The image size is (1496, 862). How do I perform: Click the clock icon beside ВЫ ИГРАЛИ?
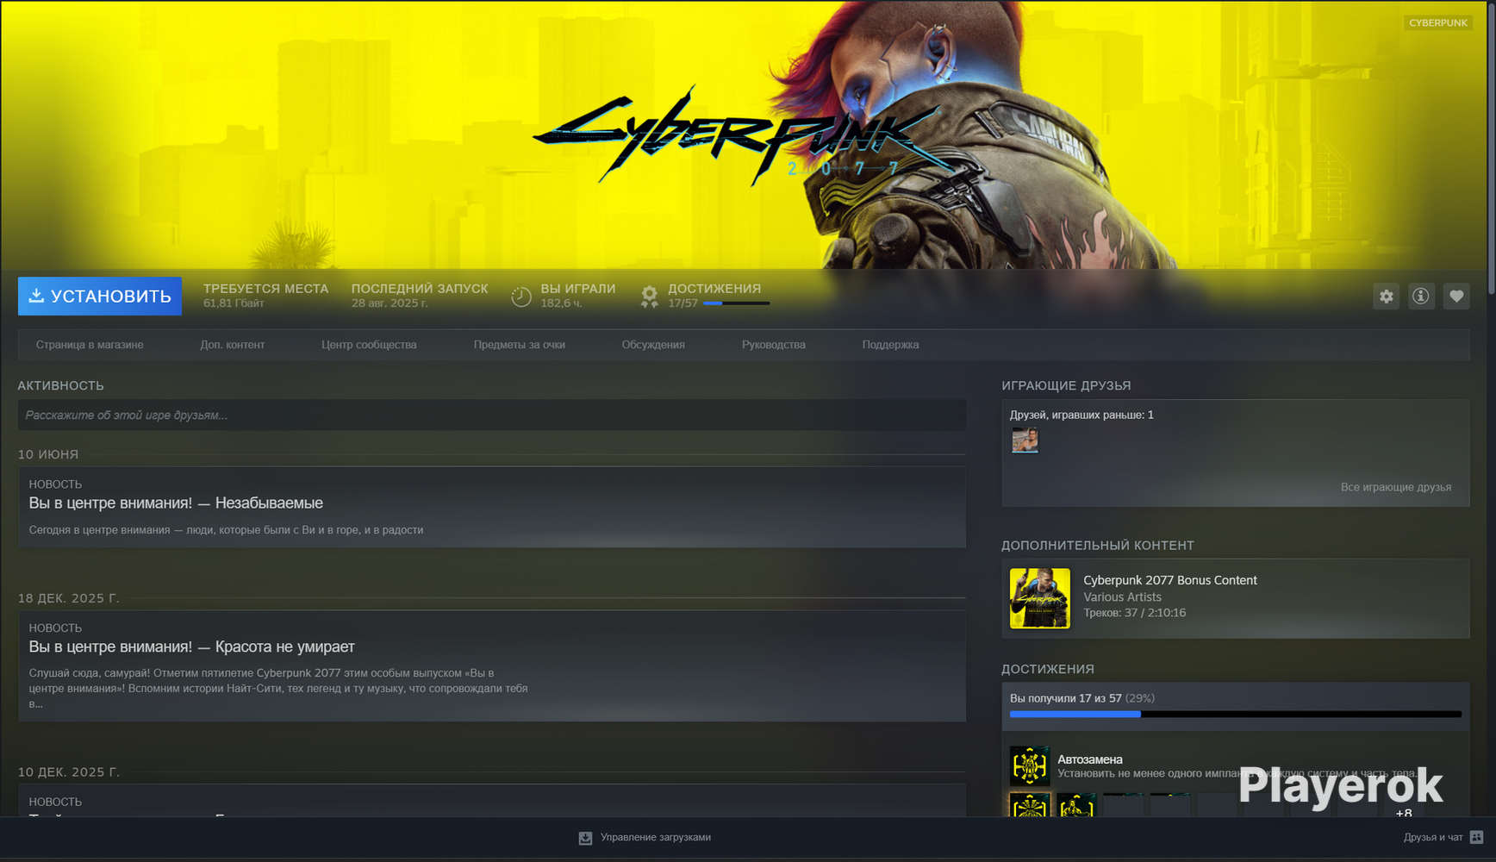521,297
